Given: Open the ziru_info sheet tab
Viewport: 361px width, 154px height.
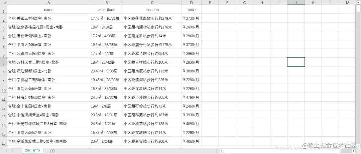Looking at the screenshot, I should pyautogui.click(x=33, y=151).
